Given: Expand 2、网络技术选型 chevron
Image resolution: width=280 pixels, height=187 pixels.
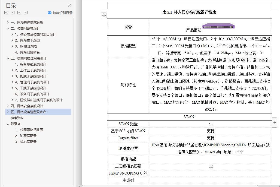Looking at the screenshot, I should click(x=12, y=40).
